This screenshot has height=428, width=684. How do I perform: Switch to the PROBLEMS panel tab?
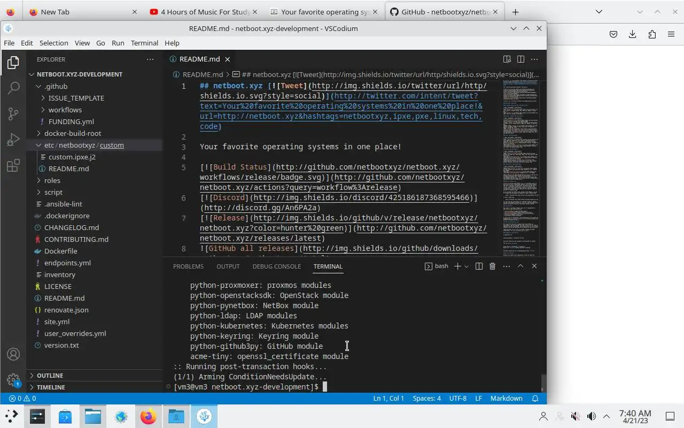(188, 266)
